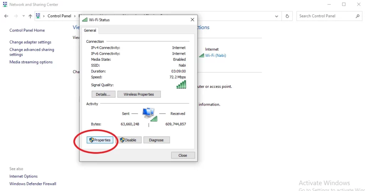The height and width of the screenshot is (191, 365).
Task: Click the Control Panel icon in address bar
Action: click(x=38, y=16)
